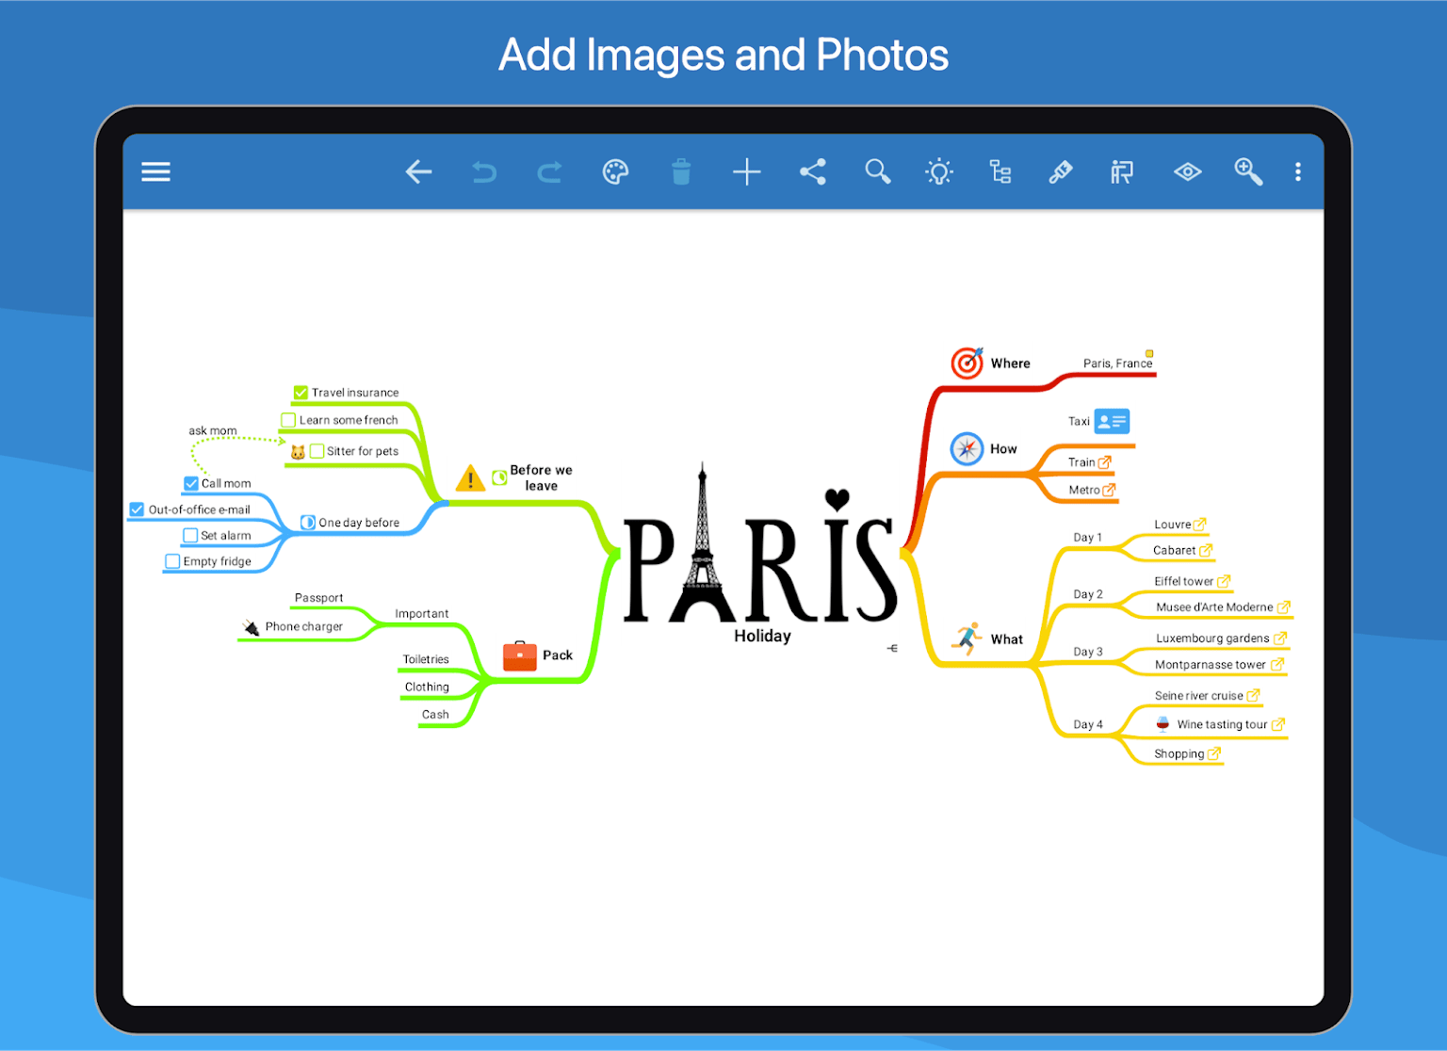Redo the last action
Screen dimensions: 1447x1051
click(x=549, y=171)
